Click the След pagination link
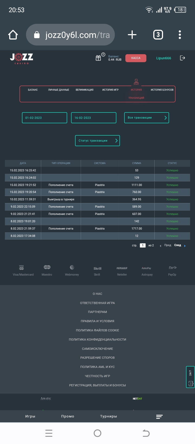The height and width of the screenshot is (444, 195). pos(178,245)
